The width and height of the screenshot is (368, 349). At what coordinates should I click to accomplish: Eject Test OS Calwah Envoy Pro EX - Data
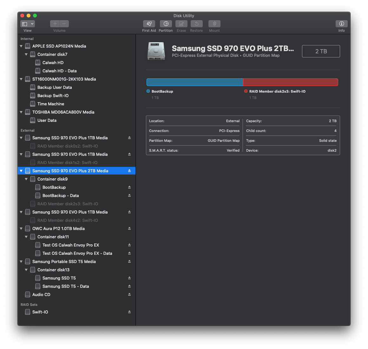(129, 253)
